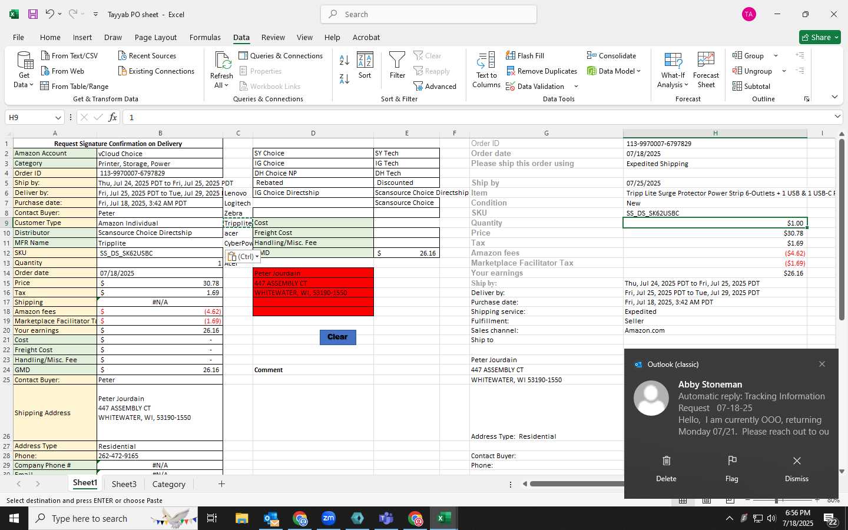Select From Table/Range option
Screen dimensions: 848x530
tap(74, 86)
